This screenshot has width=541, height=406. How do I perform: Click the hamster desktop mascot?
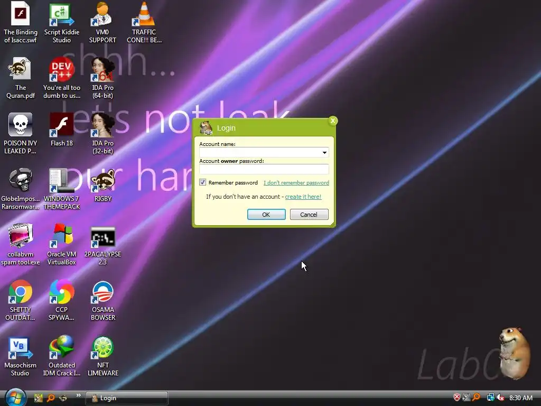515,353
